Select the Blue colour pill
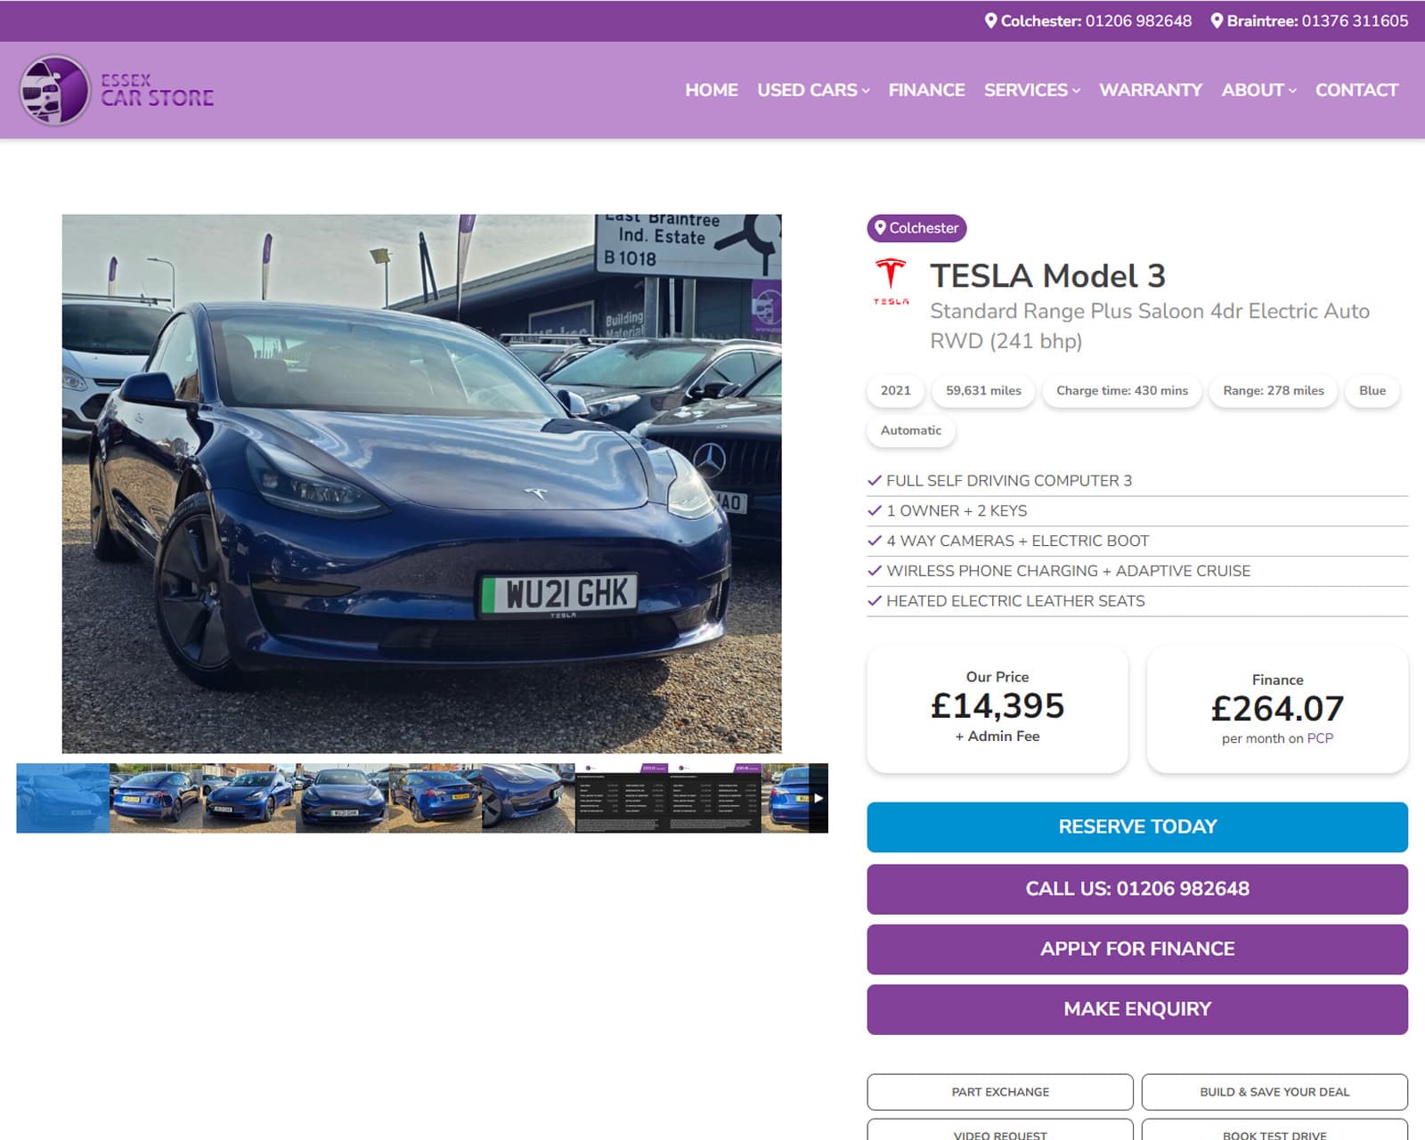 (1372, 390)
